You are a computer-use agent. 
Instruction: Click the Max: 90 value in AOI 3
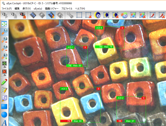[77, 121]
